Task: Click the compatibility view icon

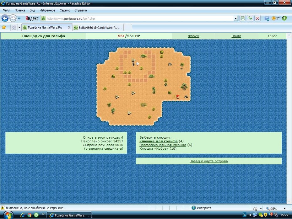Action: (243, 18)
